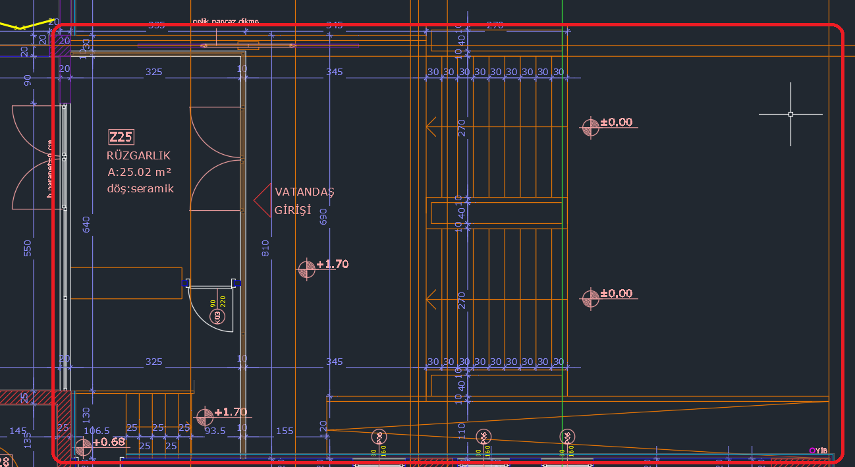Select the döş:seramik flooring note
The width and height of the screenshot is (855, 467).
(x=140, y=188)
